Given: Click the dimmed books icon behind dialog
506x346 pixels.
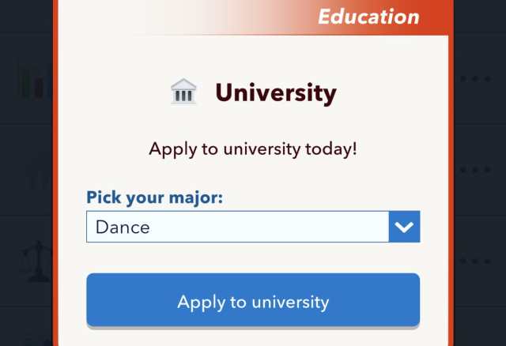Looking at the screenshot, I should click(x=33, y=79).
